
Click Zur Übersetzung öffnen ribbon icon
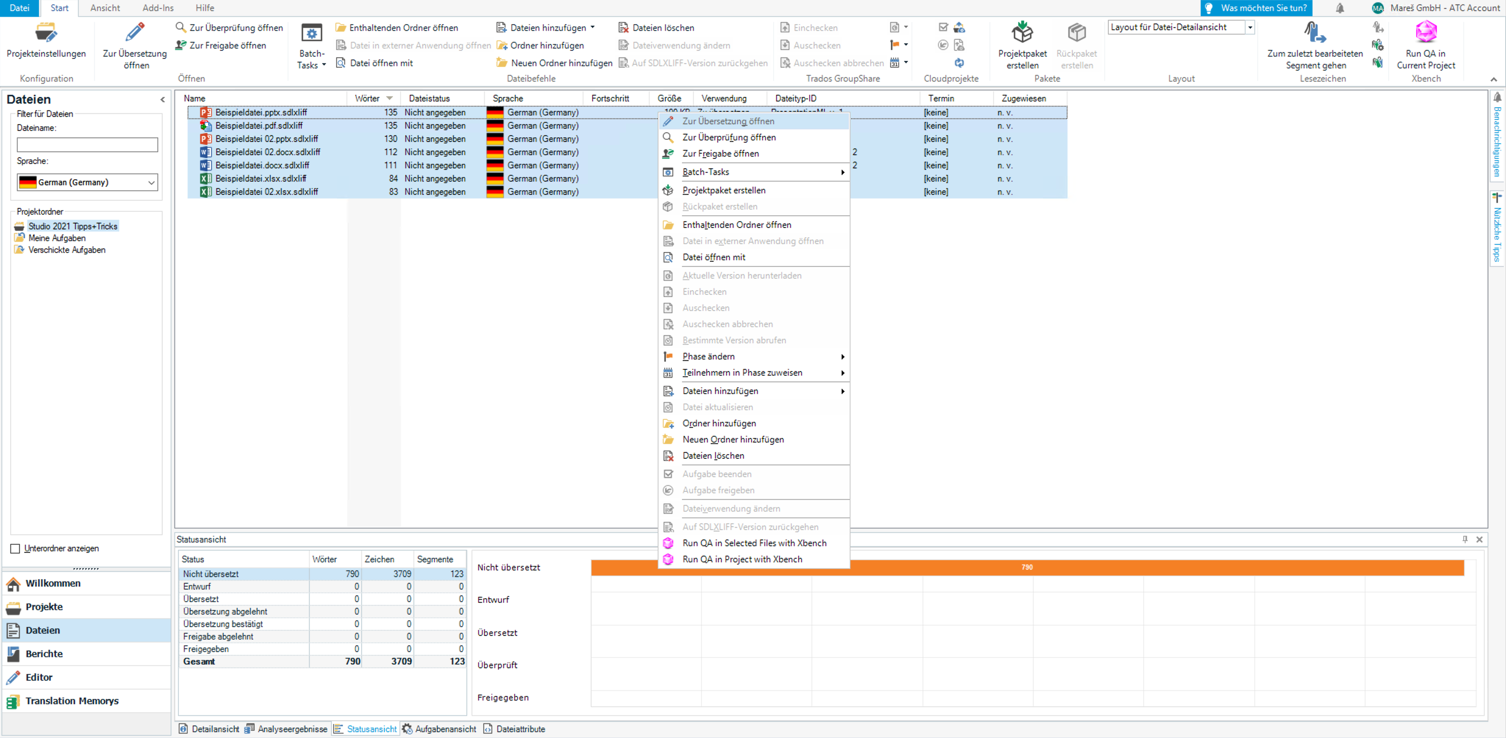click(x=135, y=46)
